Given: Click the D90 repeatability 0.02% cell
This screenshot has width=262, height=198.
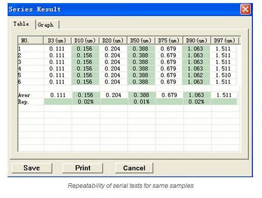Looking at the screenshot, I should [x=196, y=102].
